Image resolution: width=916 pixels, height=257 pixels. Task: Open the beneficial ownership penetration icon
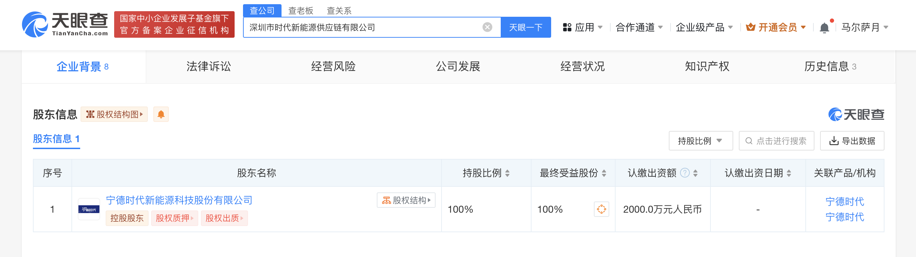tap(601, 209)
